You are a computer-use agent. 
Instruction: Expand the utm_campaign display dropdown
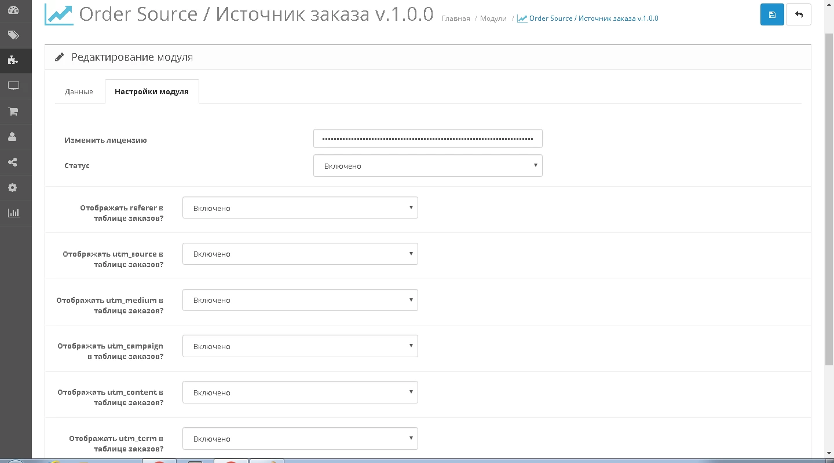click(300, 346)
